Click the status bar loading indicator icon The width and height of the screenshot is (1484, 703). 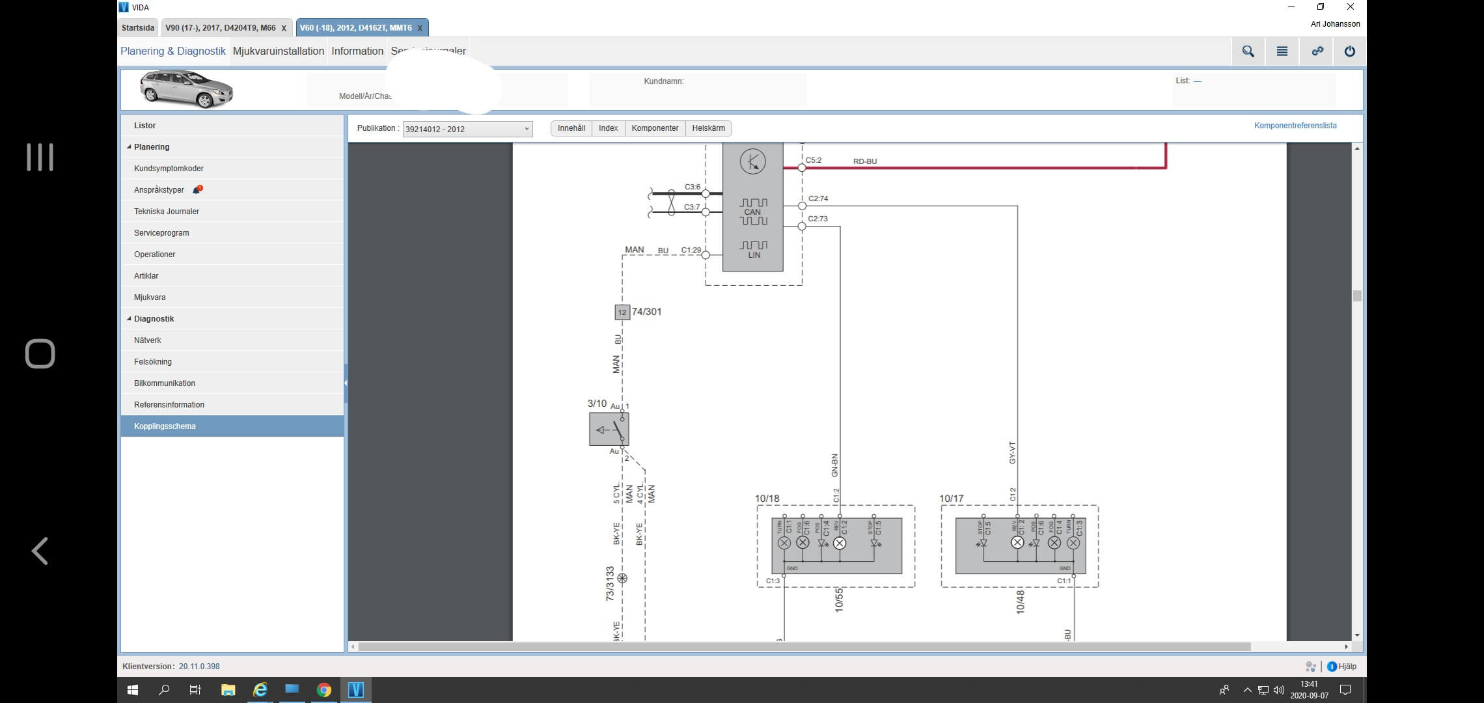1311,667
